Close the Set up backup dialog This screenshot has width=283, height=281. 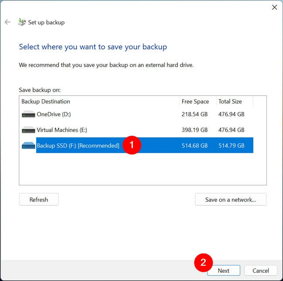[274, 7]
